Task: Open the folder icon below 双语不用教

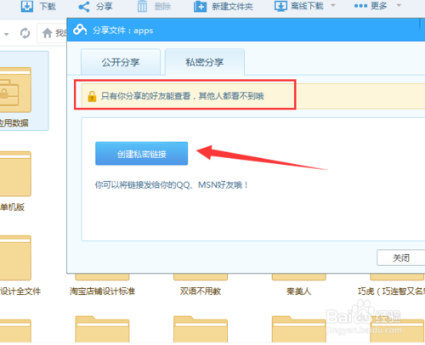Action: pos(201,329)
